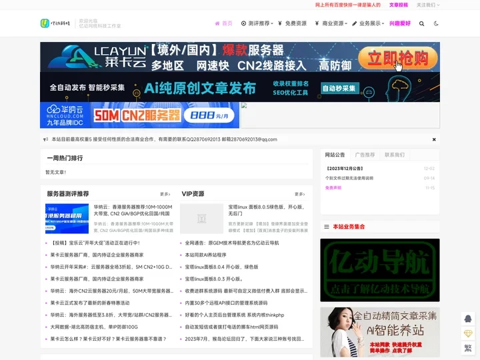Open 【投稿】宝乐云"开年大促" article

(x=95, y=243)
